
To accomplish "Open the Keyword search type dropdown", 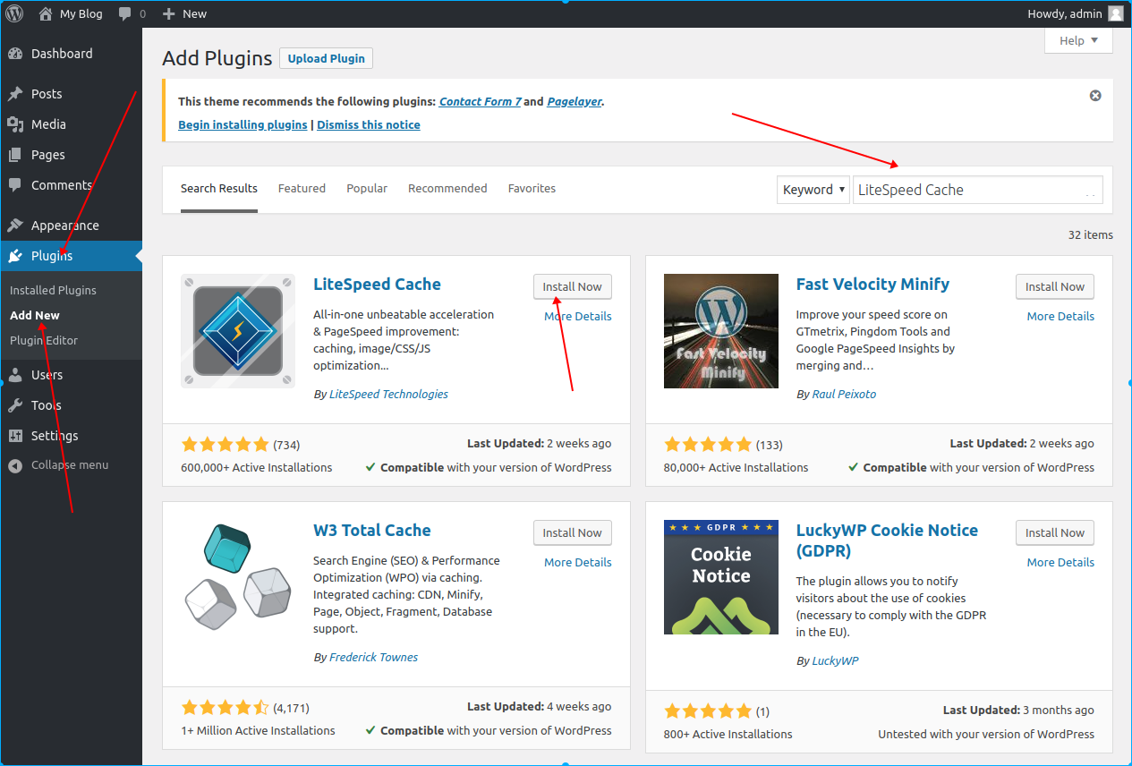I will pos(813,190).
